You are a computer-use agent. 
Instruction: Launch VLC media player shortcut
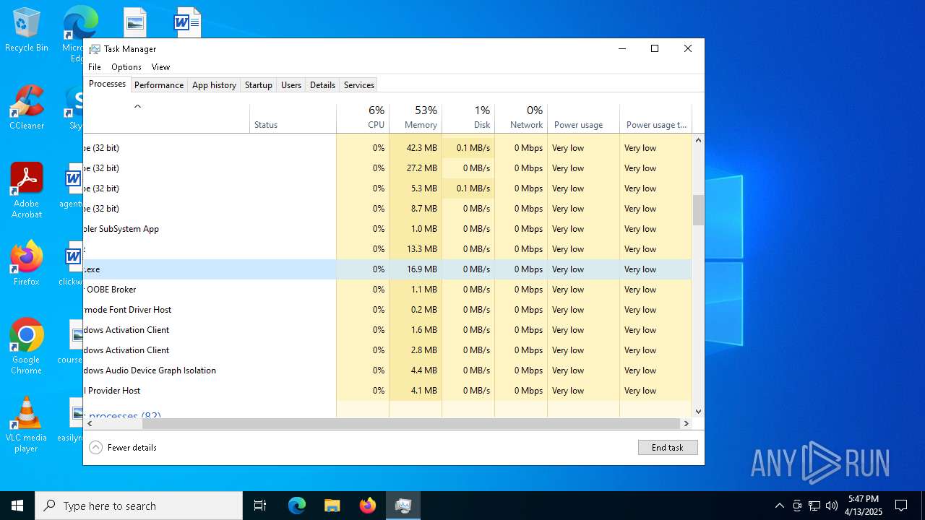click(27, 425)
